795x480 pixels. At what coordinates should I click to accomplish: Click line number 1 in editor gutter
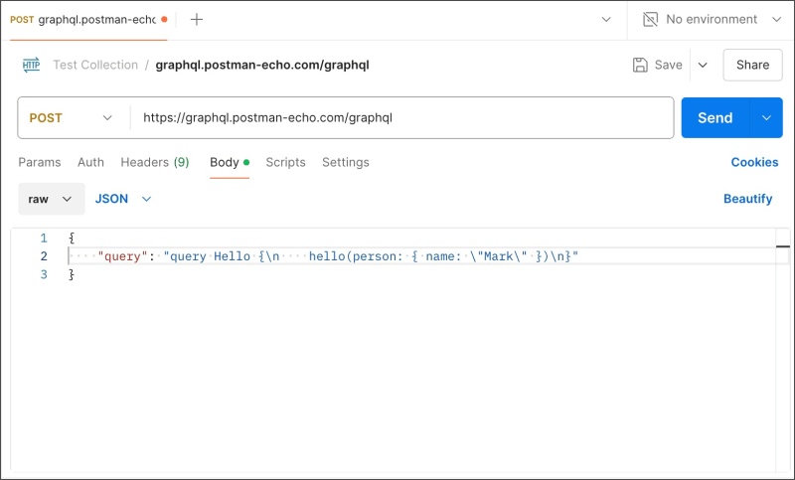tap(44, 238)
